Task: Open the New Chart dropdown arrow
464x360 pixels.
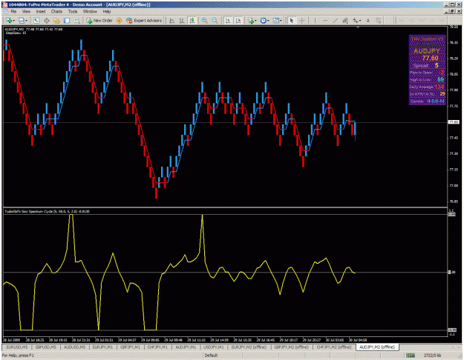Action: [x=13, y=21]
